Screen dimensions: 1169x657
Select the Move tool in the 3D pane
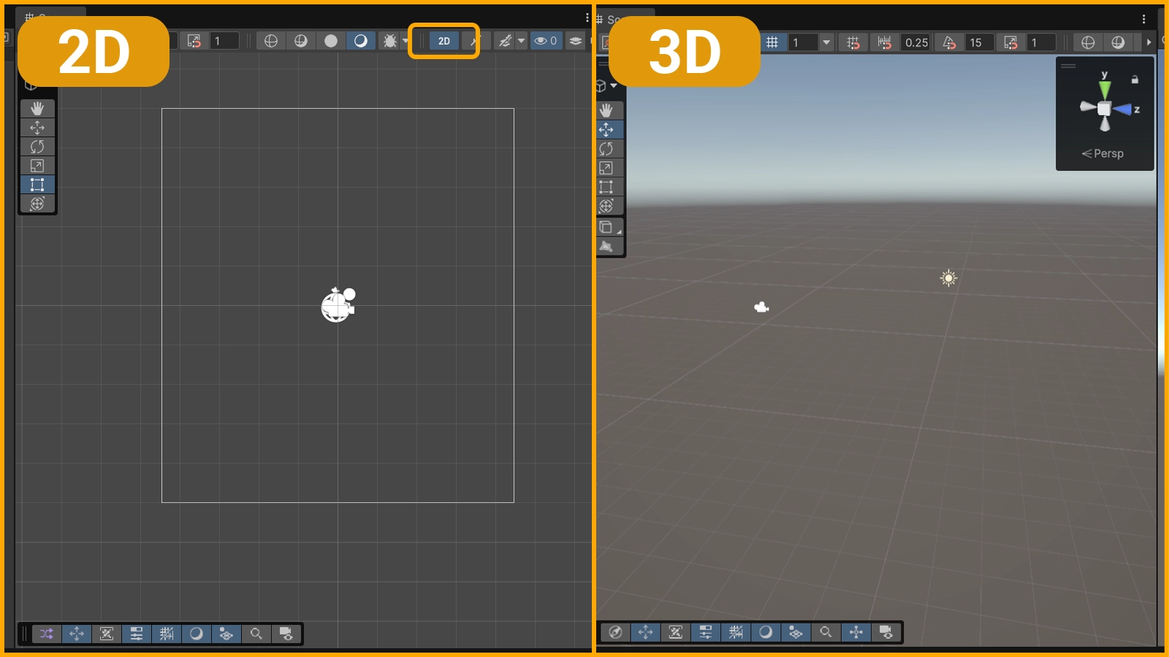tap(606, 129)
